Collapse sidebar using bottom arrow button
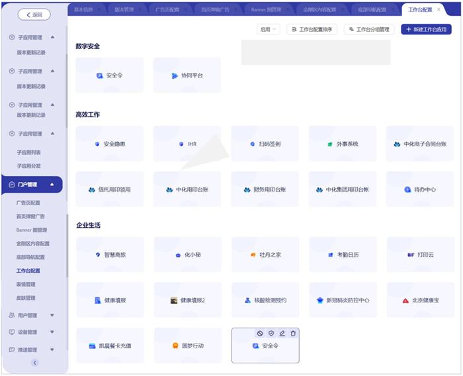 [34, 363]
